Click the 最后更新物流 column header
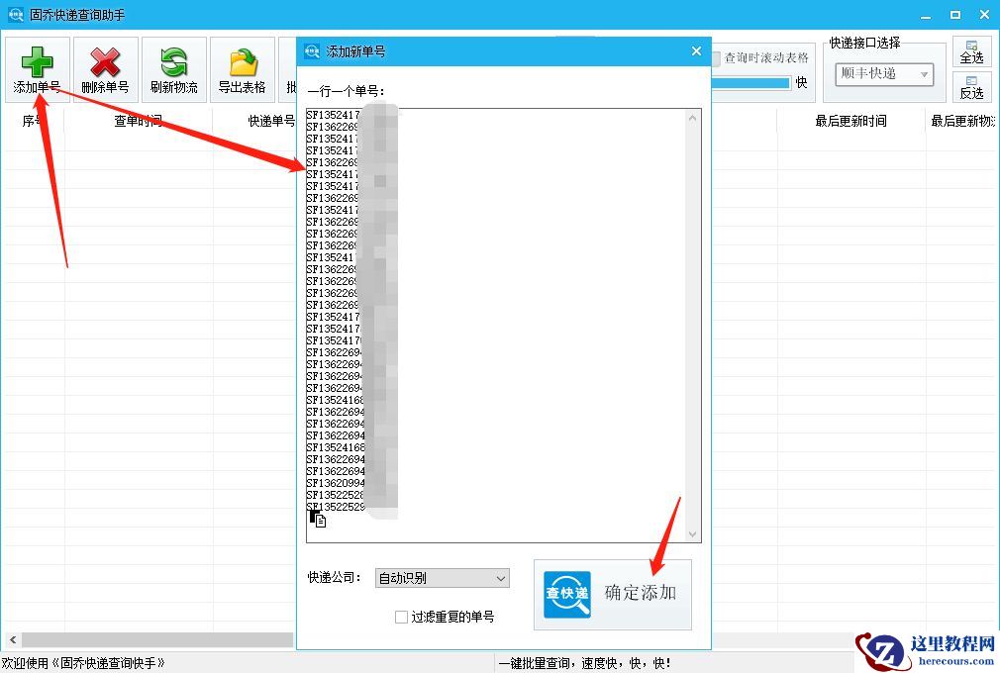The width and height of the screenshot is (1000, 673). (963, 121)
